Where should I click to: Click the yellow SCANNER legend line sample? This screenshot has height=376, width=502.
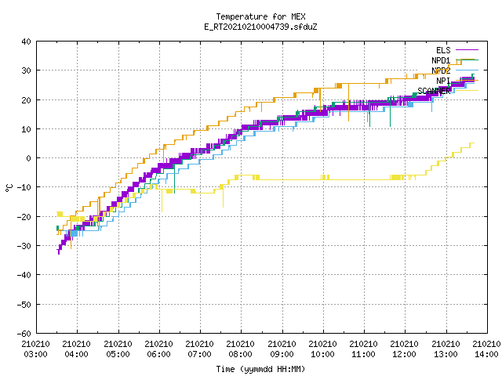click(x=467, y=91)
